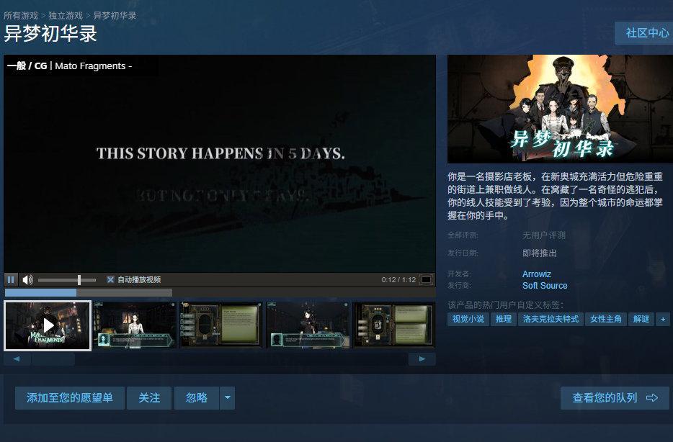This screenshot has width=673, height=442.
Task: Open developer Arrowiz link
Action: 537,274
